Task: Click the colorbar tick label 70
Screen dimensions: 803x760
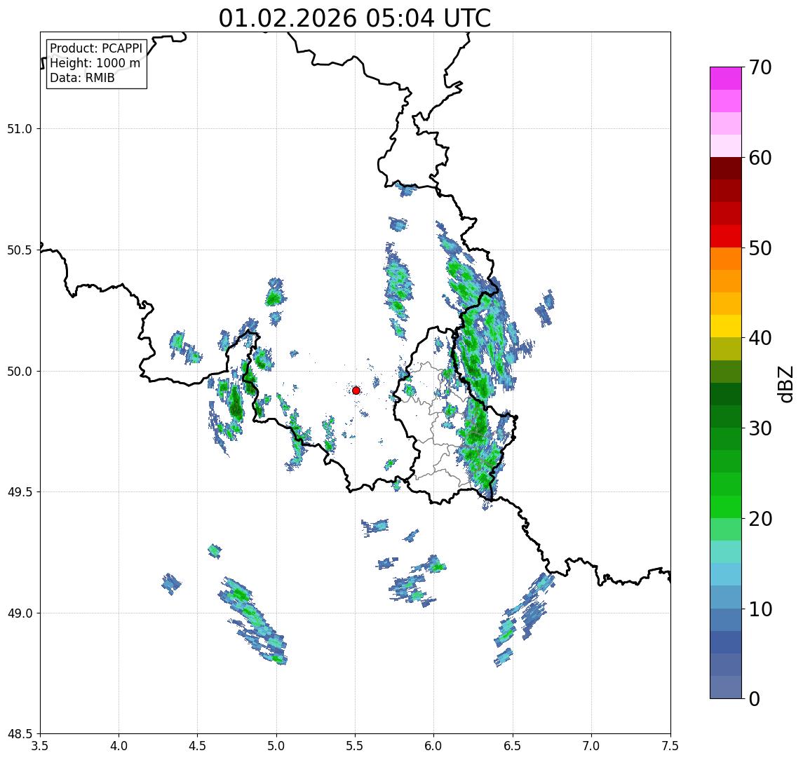Action: [760, 67]
